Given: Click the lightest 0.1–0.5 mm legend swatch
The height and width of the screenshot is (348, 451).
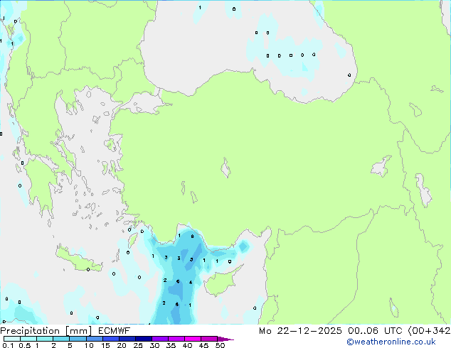Looking at the screenshot, I should pos(12,339).
